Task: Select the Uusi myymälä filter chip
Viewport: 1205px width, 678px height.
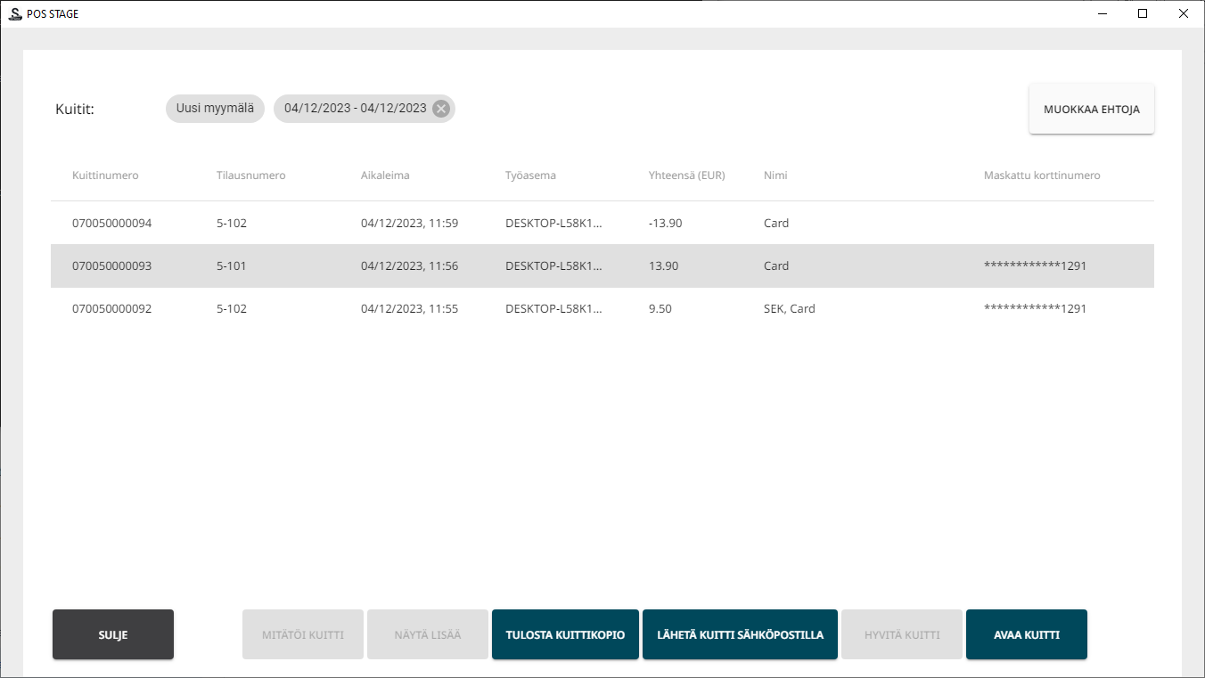Action: 215,109
